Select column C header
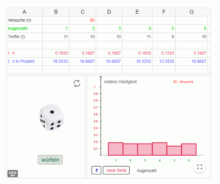The width and height of the screenshot is (220, 184). [82, 12]
